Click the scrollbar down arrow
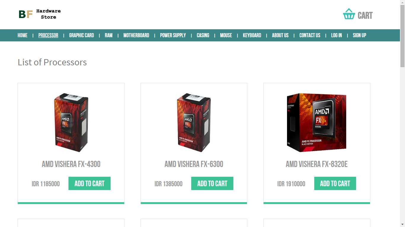 click(402, 225)
